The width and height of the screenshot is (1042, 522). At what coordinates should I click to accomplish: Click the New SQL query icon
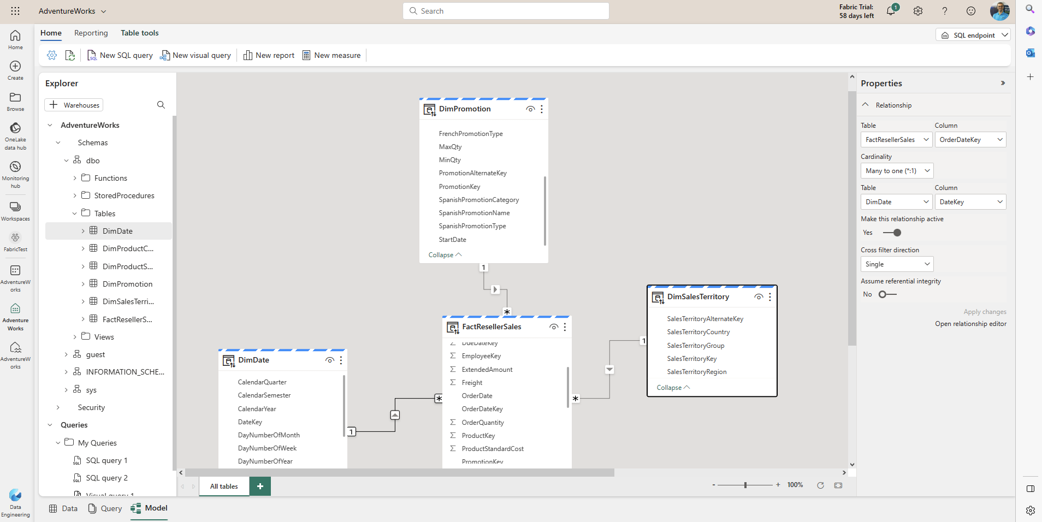pos(92,55)
